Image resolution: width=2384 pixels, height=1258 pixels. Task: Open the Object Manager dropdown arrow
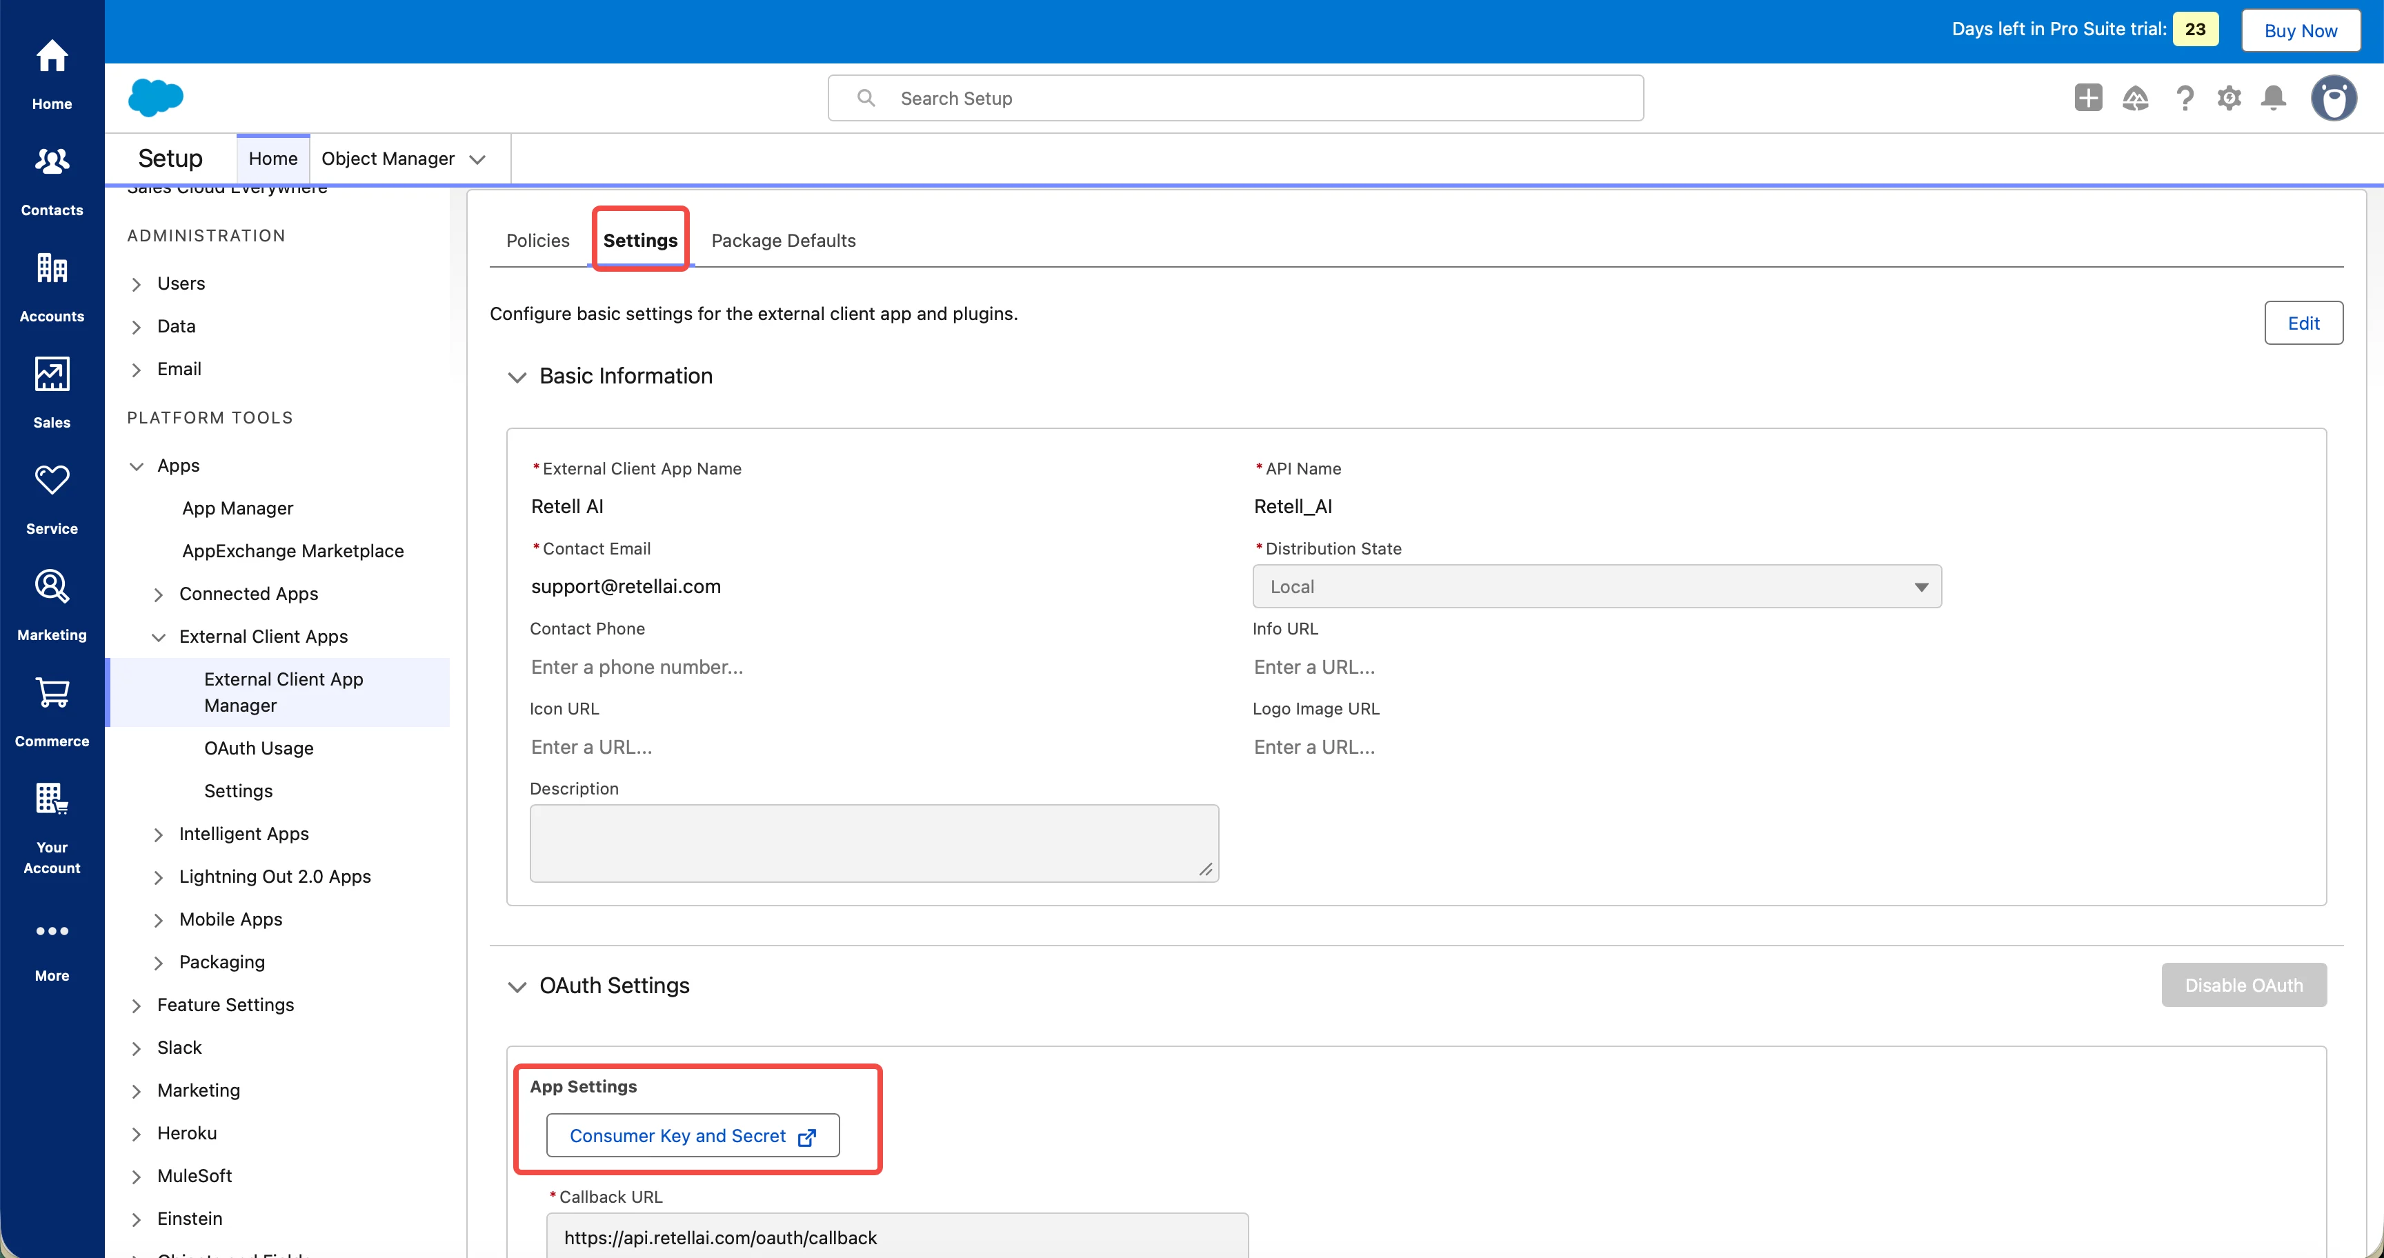(x=477, y=159)
